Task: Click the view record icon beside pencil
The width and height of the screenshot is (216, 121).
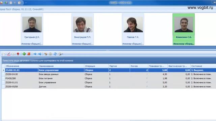Action: coord(13,54)
